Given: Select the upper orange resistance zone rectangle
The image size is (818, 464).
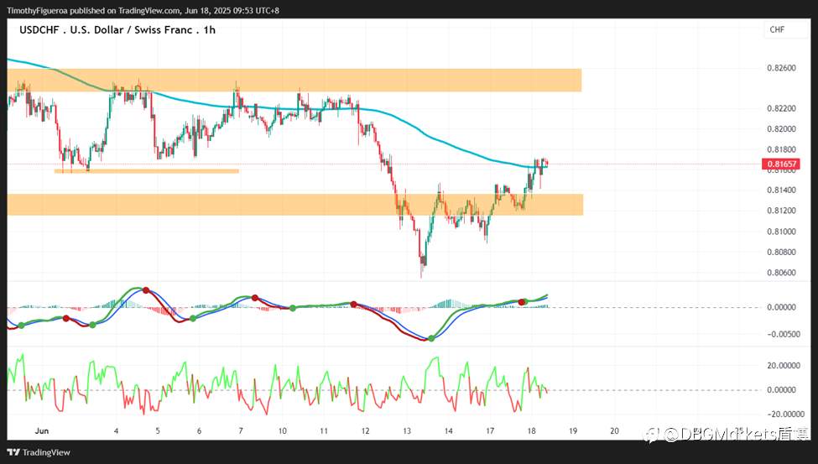Looking at the screenshot, I should 294,80.
